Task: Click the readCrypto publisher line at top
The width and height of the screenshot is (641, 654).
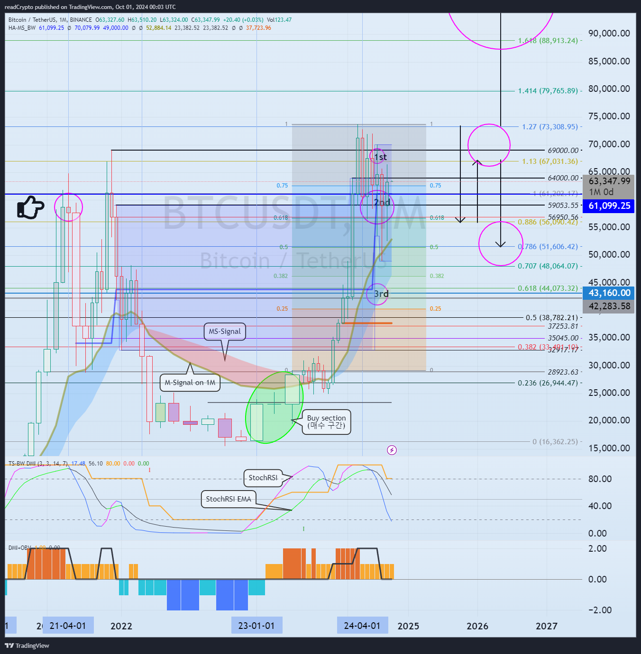Action: pos(90,7)
